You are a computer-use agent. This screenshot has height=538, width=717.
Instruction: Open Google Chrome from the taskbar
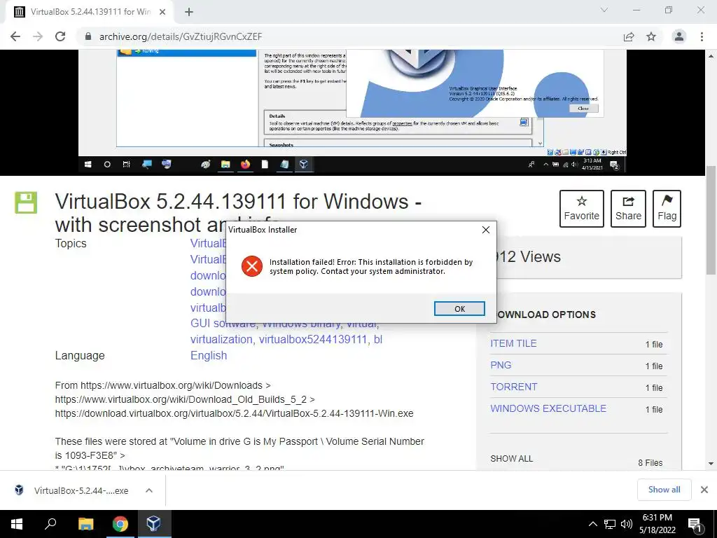120,524
